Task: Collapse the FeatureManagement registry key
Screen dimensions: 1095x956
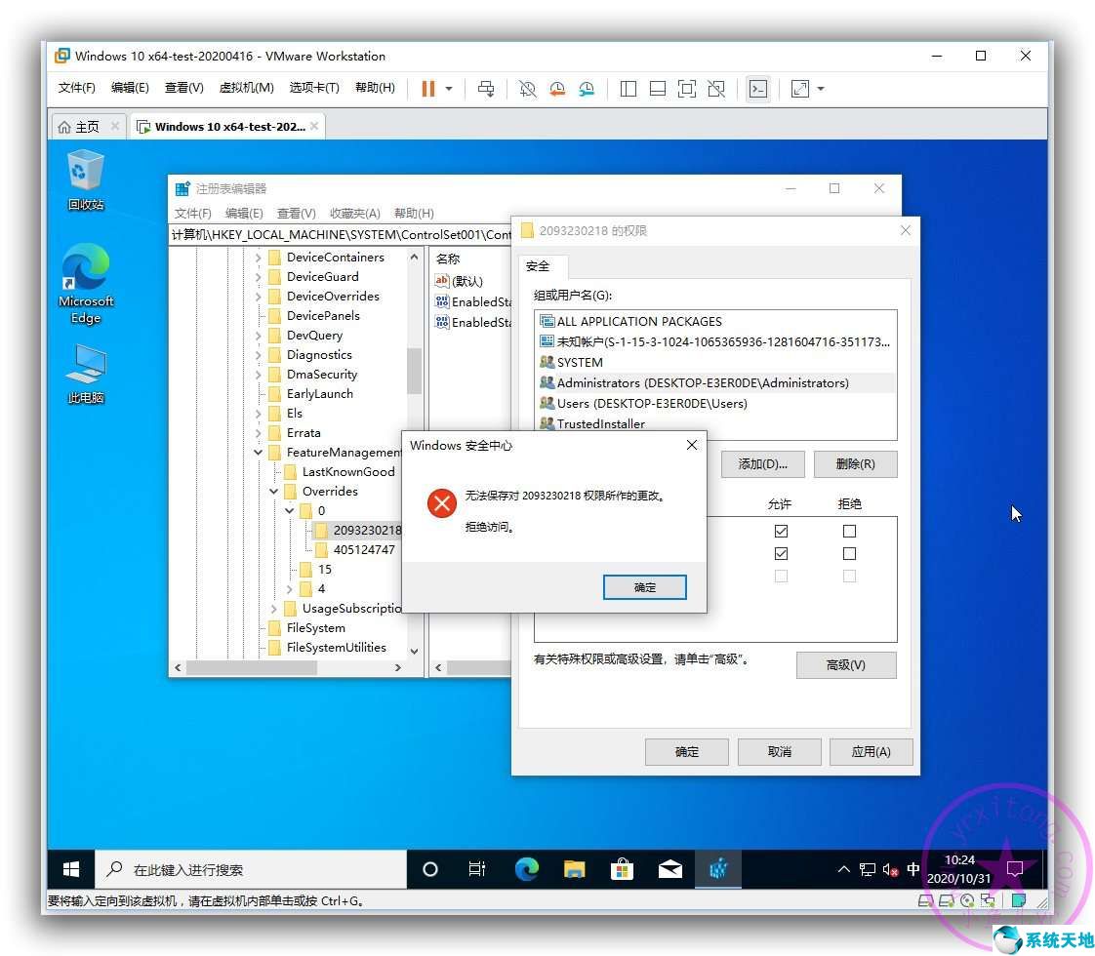Action: click(x=258, y=452)
